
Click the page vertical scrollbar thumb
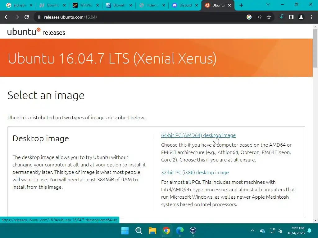315,48
